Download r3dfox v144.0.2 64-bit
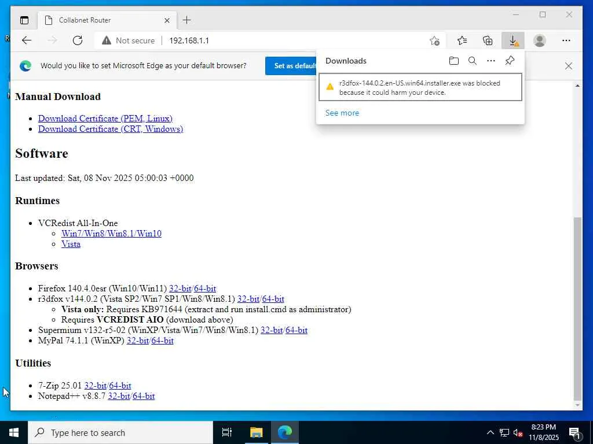The width and height of the screenshot is (593, 444). [273, 299]
